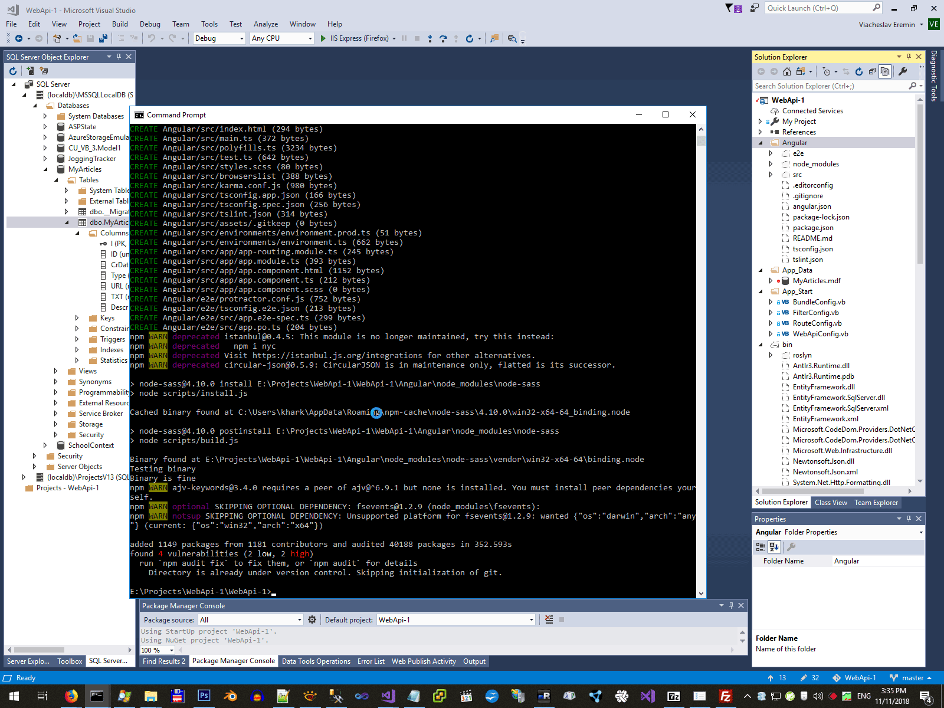Open the Default project dropdown
Viewport: 944px width, 708px height.
coord(456,619)
